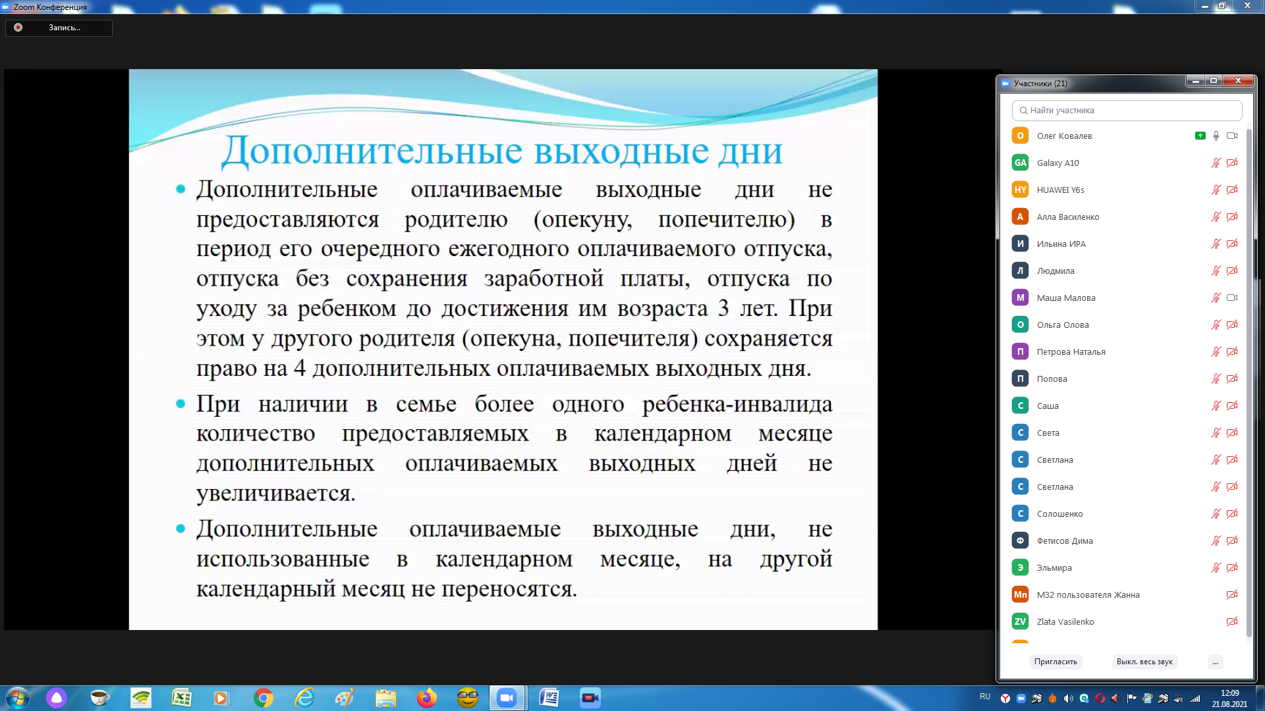The image size is (1265, 711).
Task: Click the Show desktop button at taskbar end
Action: [x=1260, y=698]
